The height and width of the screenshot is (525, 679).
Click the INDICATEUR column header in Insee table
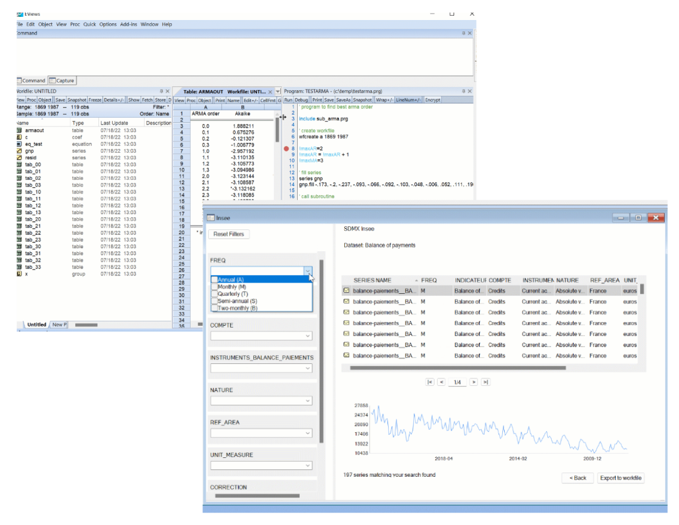tap(470, 280)
